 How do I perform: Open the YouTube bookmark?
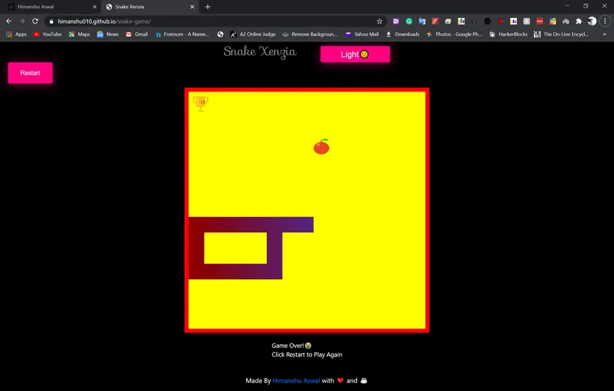click(47, 35)
